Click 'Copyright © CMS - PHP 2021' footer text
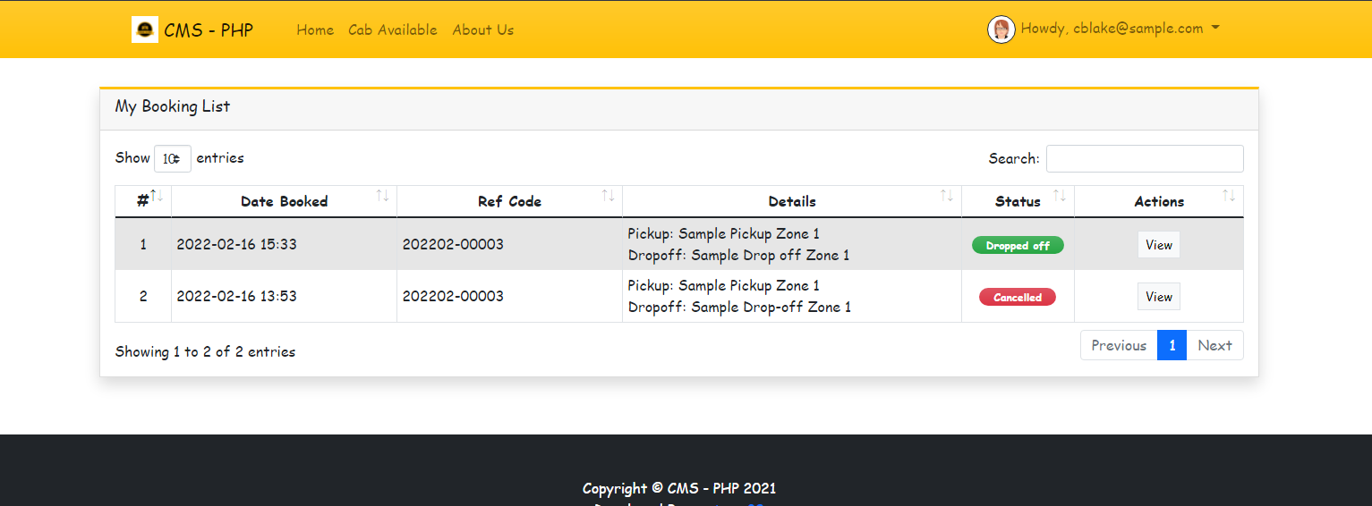 pyautogui.click(x=679, y=488)
